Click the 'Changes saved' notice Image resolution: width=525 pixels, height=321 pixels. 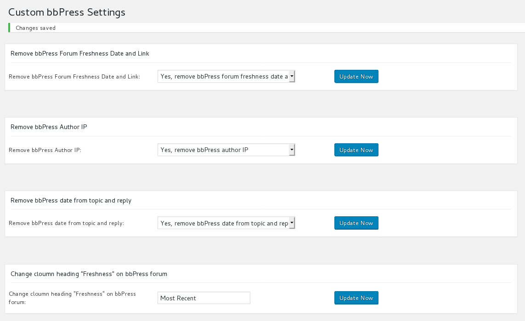(35, 28)
